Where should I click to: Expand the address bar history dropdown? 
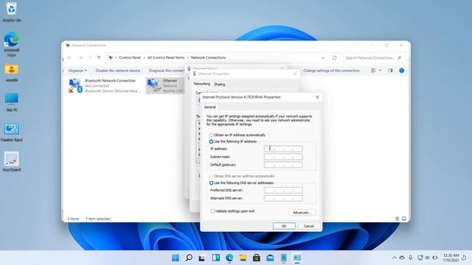(x=323, y=57)
